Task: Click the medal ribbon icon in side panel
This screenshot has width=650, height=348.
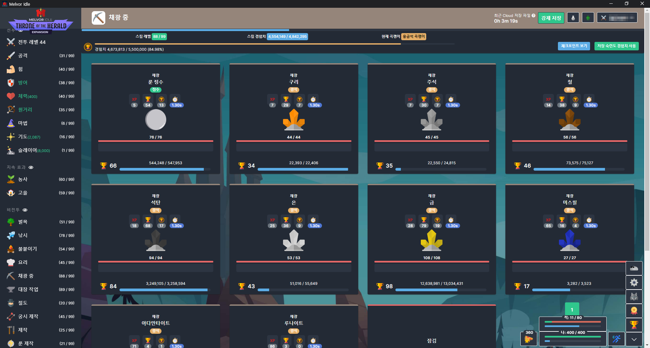Action: pyautogui.click(x=634, y=311)
